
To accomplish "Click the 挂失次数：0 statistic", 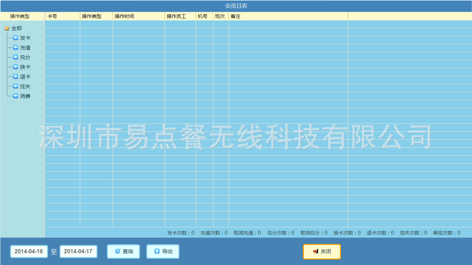I will click(414, 233).
